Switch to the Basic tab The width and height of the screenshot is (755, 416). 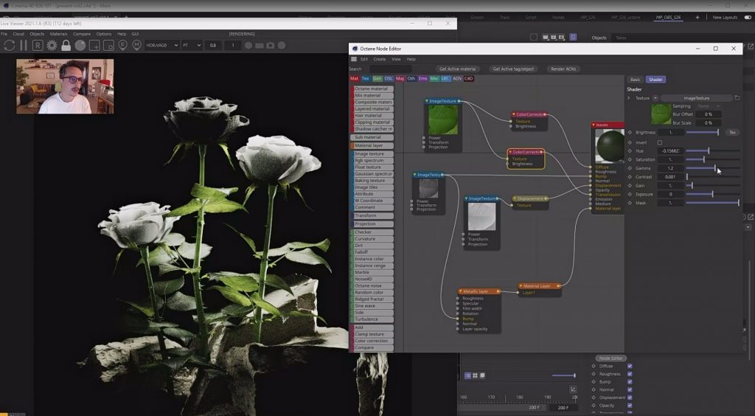[635, 80]
